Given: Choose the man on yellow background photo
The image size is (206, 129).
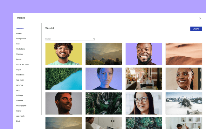Looking at the screenshot, I should pyautogui.click(x=64, y=54).
